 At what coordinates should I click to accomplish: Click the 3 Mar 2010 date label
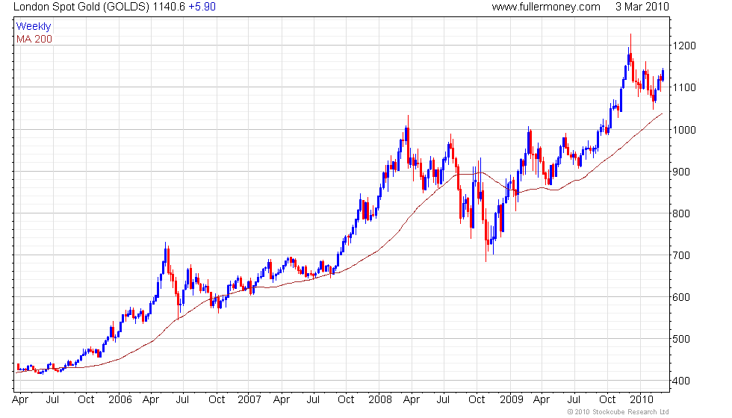coord(642,7)
